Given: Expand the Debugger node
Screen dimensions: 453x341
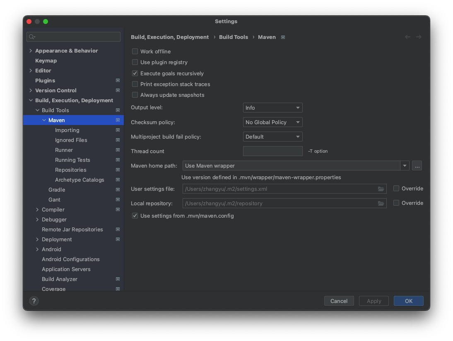Looking at the screenshot, I should (37, 219).
